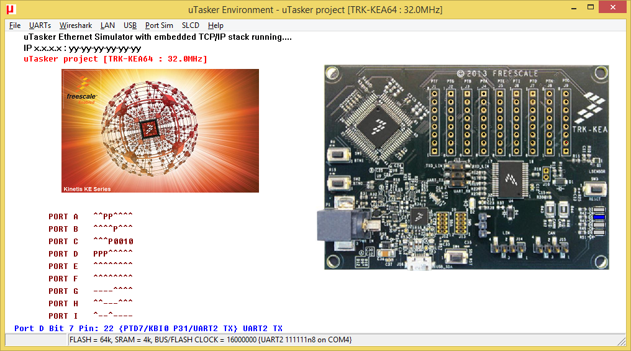Click the uTasker app icon in title bar
This screenshot has width=631, height=351.
[11, 9]
